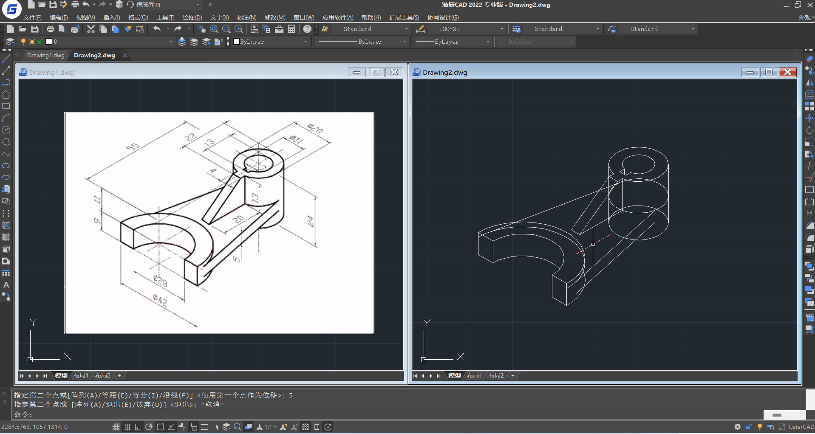This screenshot has width=815, height=434.
Task: Toggle ortho mode in status bar
Action: (138, 427)
